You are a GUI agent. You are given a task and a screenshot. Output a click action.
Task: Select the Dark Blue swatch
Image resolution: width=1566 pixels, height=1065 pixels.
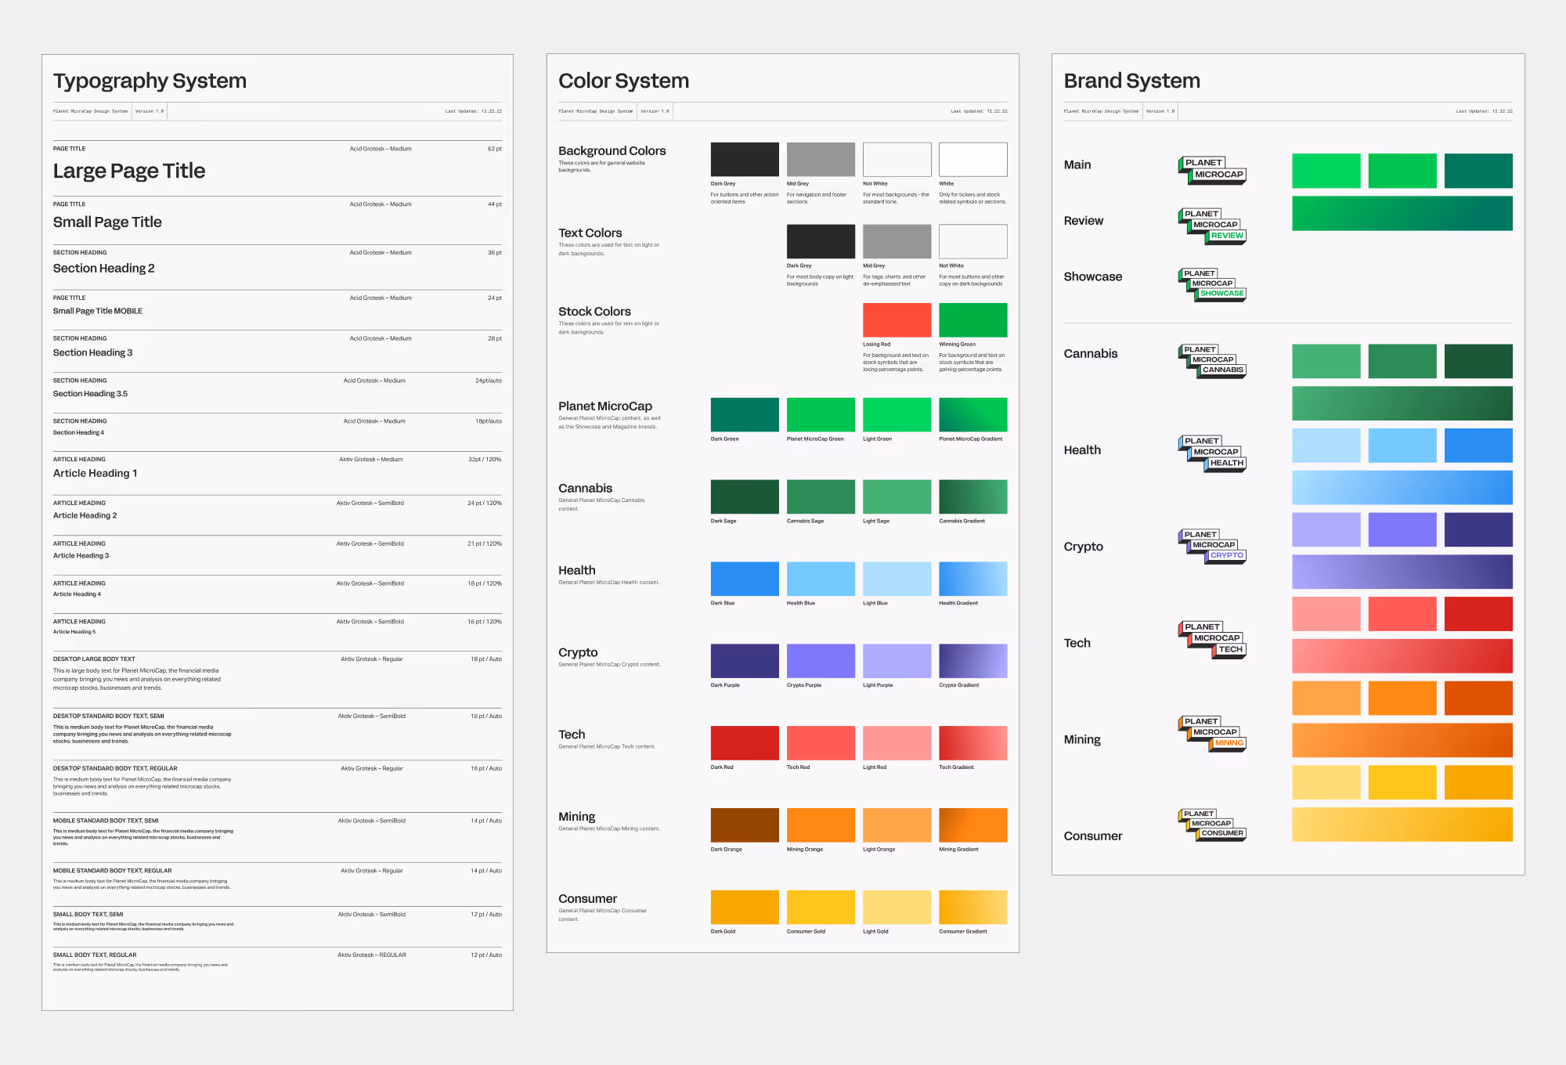[745, 579]
